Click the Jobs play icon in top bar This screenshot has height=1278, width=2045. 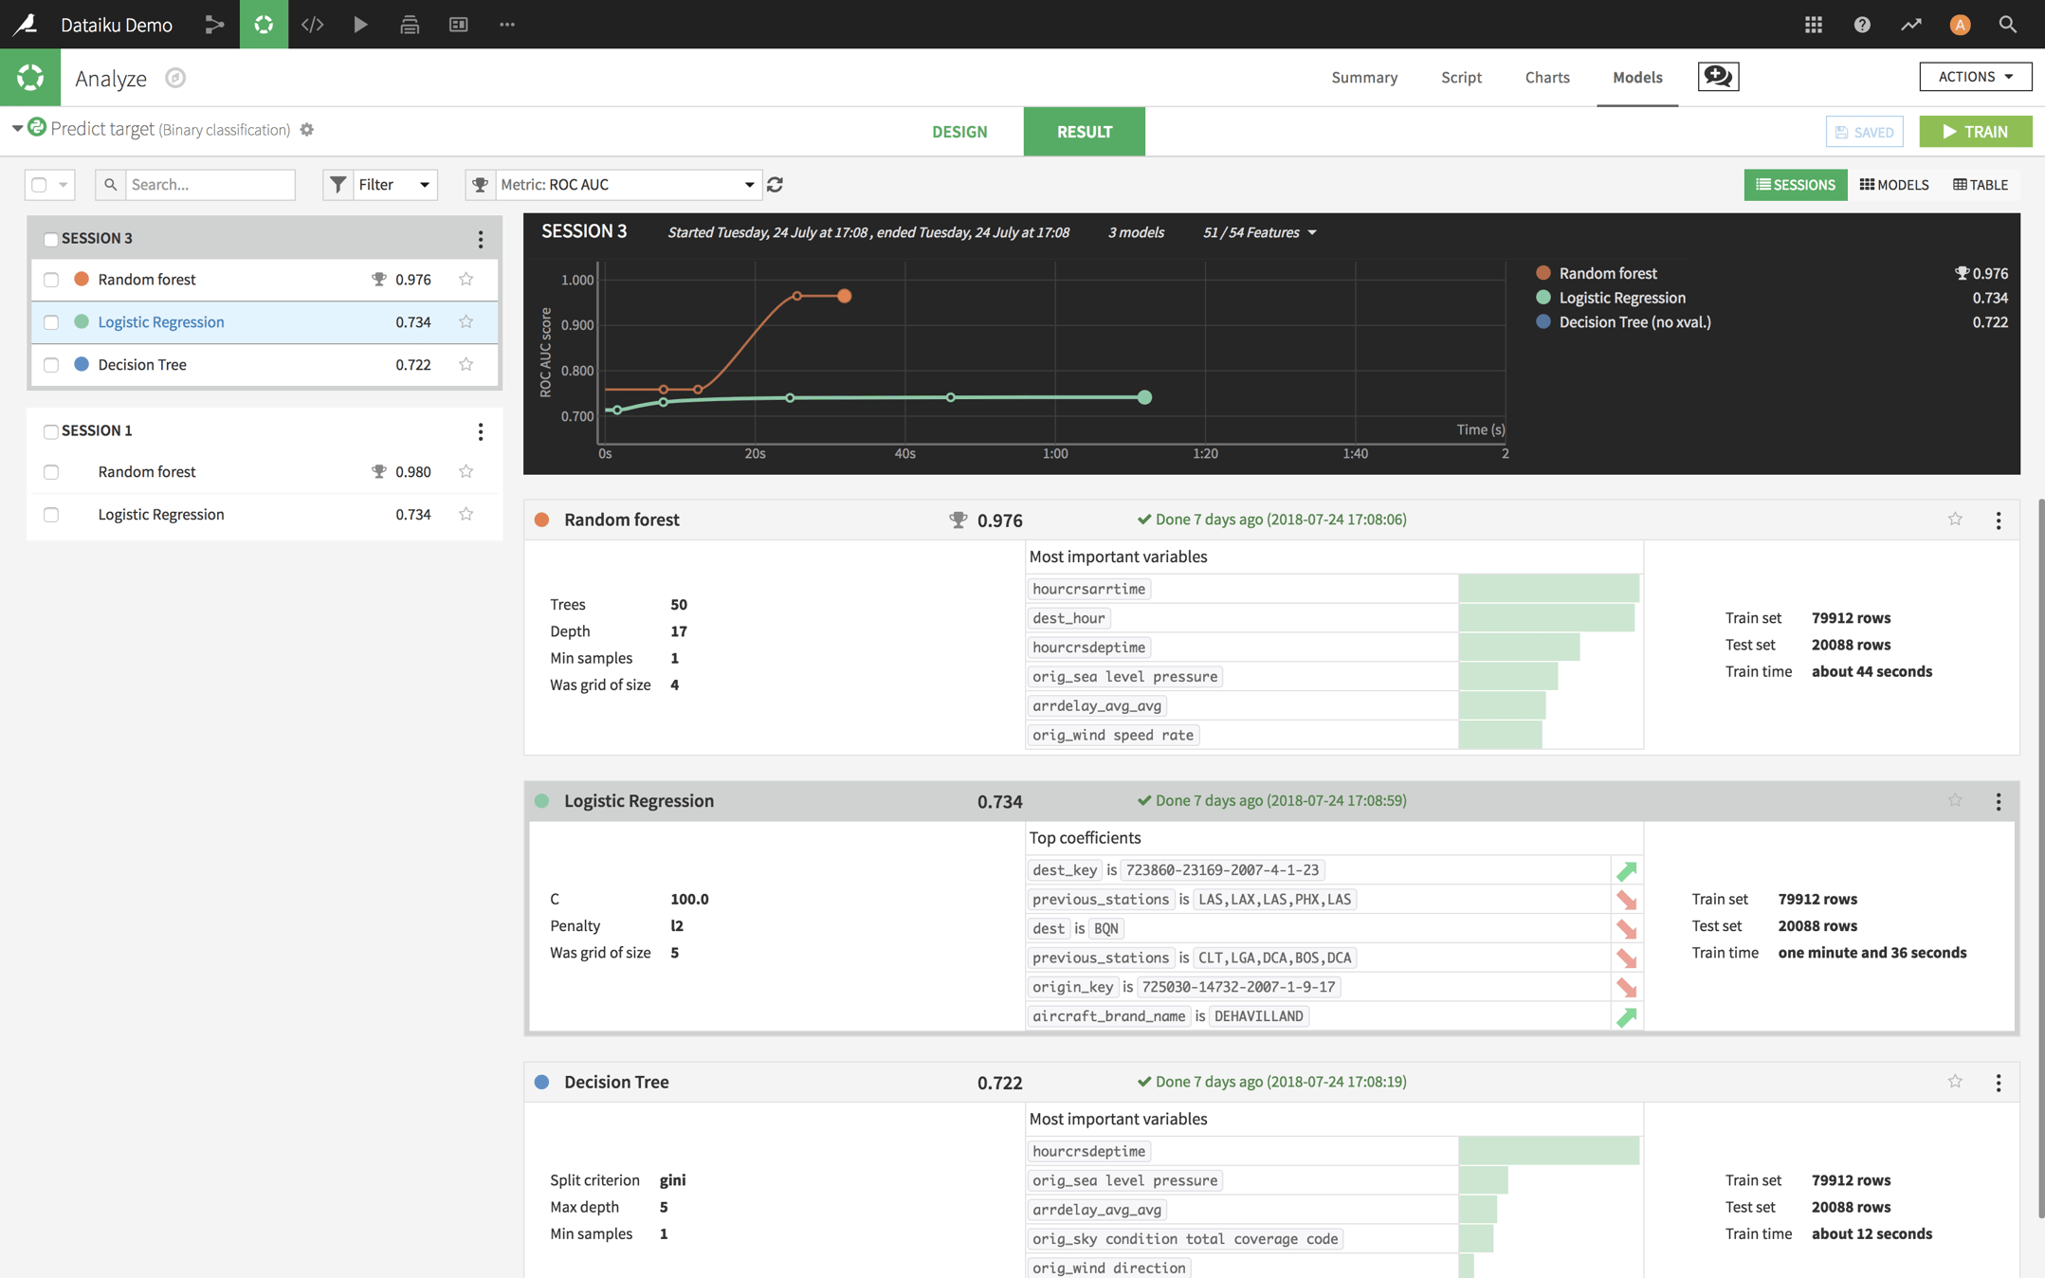coord(361,25)
